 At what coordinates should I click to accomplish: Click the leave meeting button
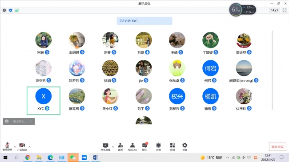click(277, 147)
